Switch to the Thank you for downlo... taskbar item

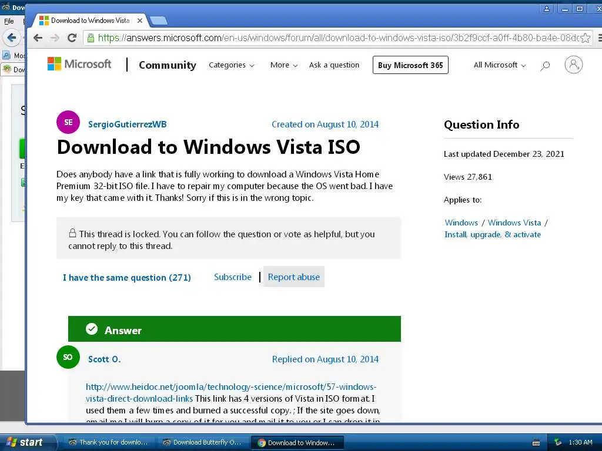(x=108, y=443)
